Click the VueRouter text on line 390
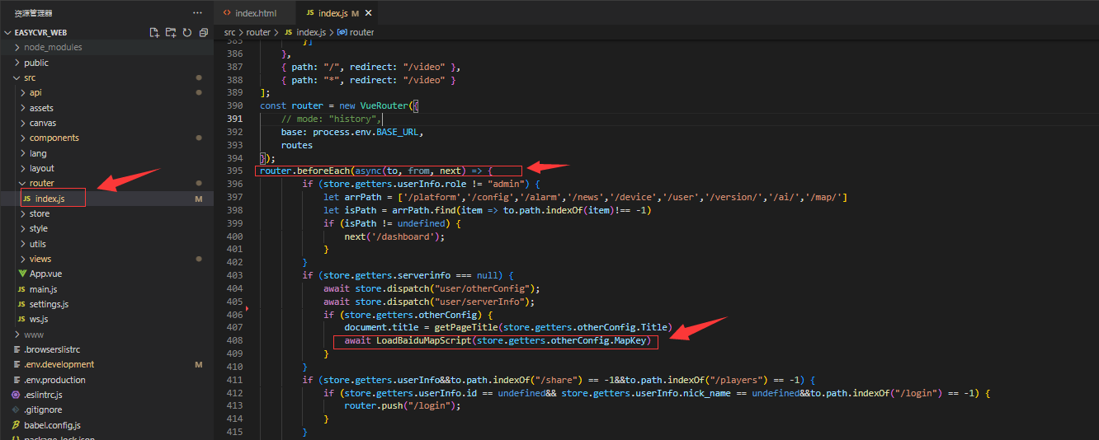1099x440 pixels. click(384, 105)
